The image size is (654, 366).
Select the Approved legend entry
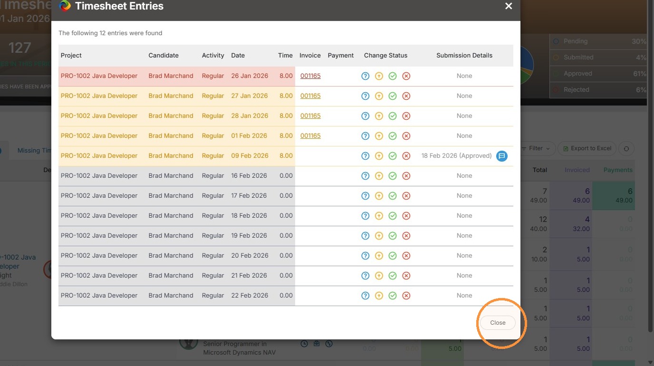[x=577, y=74]
